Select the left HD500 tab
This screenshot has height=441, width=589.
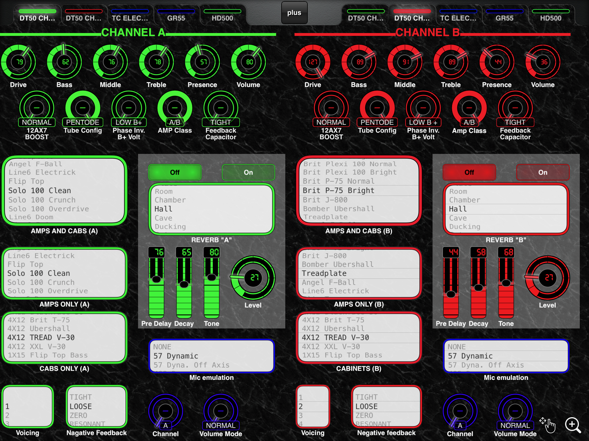(222, 16)
